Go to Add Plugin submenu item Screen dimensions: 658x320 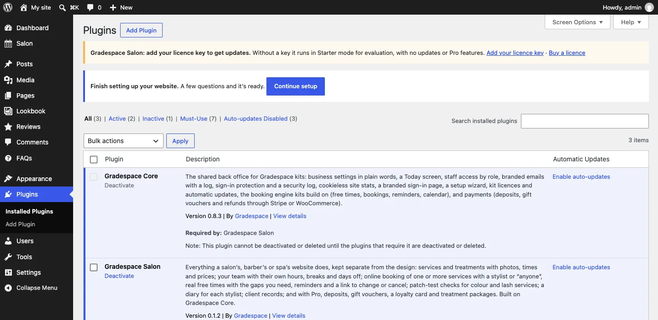[x=20, y=224]
